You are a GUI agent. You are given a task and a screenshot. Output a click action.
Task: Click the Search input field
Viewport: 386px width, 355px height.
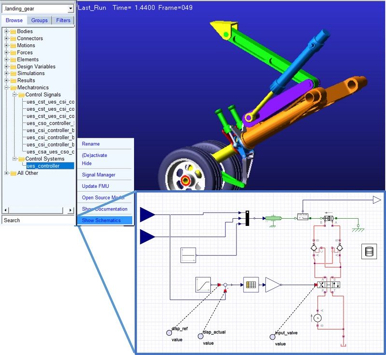coord(38,220)
